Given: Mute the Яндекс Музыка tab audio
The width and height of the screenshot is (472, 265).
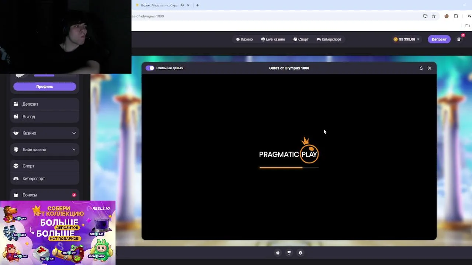Looking at the screenshot, I should [x=182, y=5].
